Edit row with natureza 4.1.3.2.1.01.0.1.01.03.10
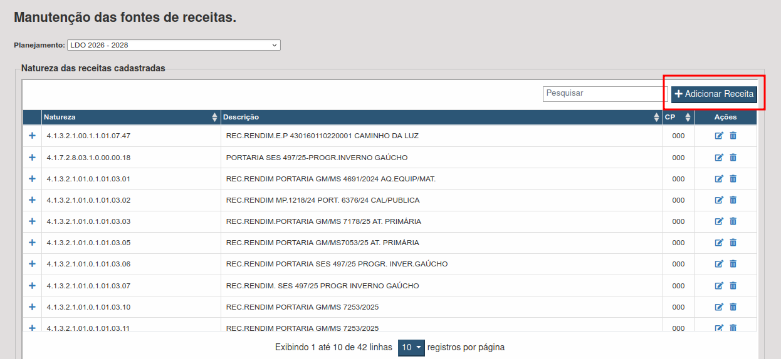The width and height of the screenshot is (781, 359). click(719, 307)
